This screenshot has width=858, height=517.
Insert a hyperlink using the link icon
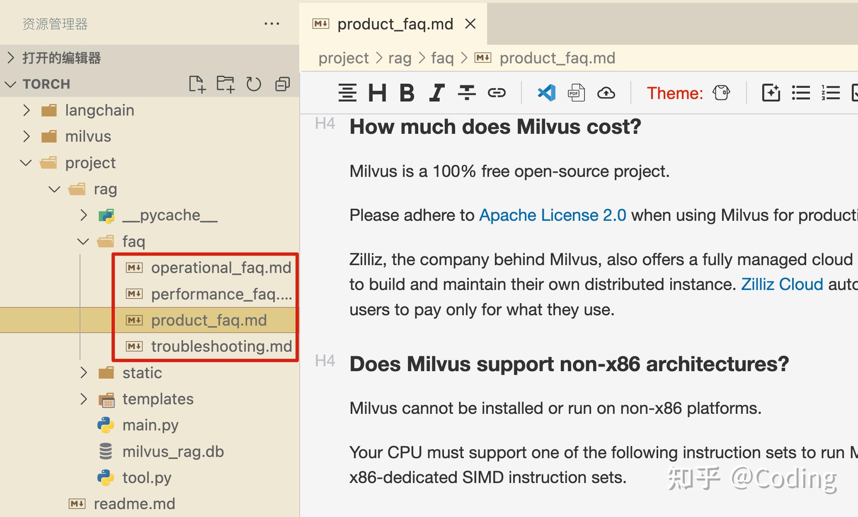tap(497, 92)
